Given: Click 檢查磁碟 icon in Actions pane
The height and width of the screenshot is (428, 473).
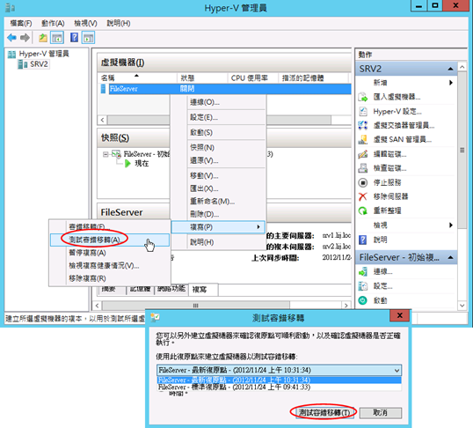Looking at the screenshot, I should [363, 168].
